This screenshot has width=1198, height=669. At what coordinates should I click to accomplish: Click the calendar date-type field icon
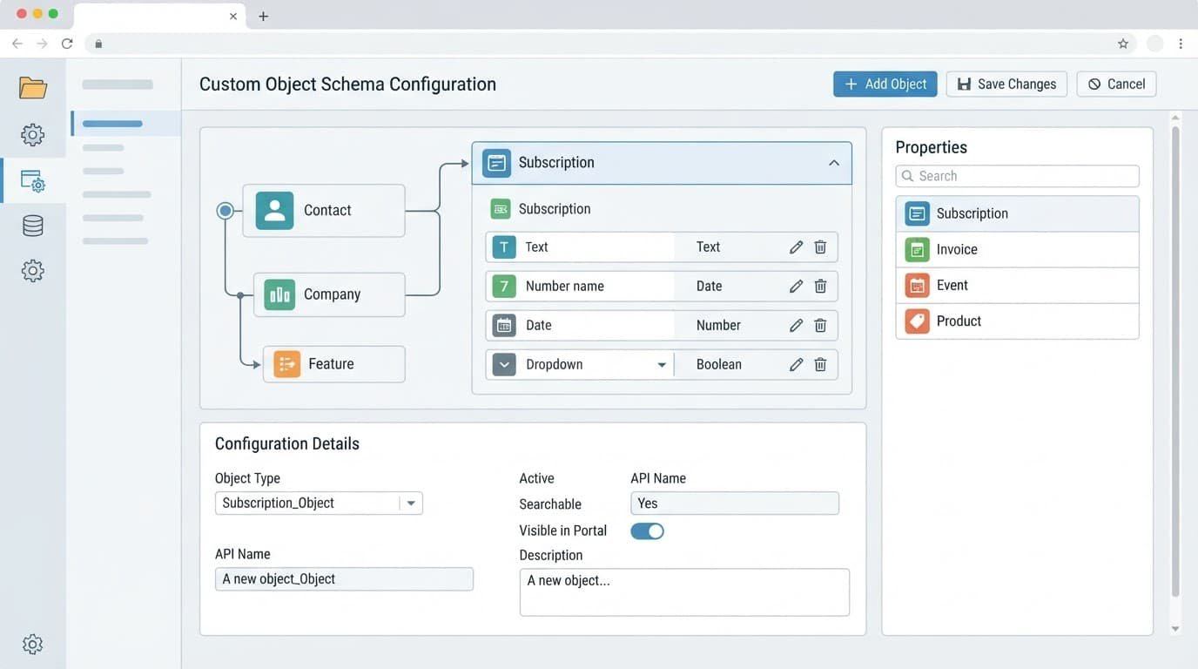tap(504, 326)
